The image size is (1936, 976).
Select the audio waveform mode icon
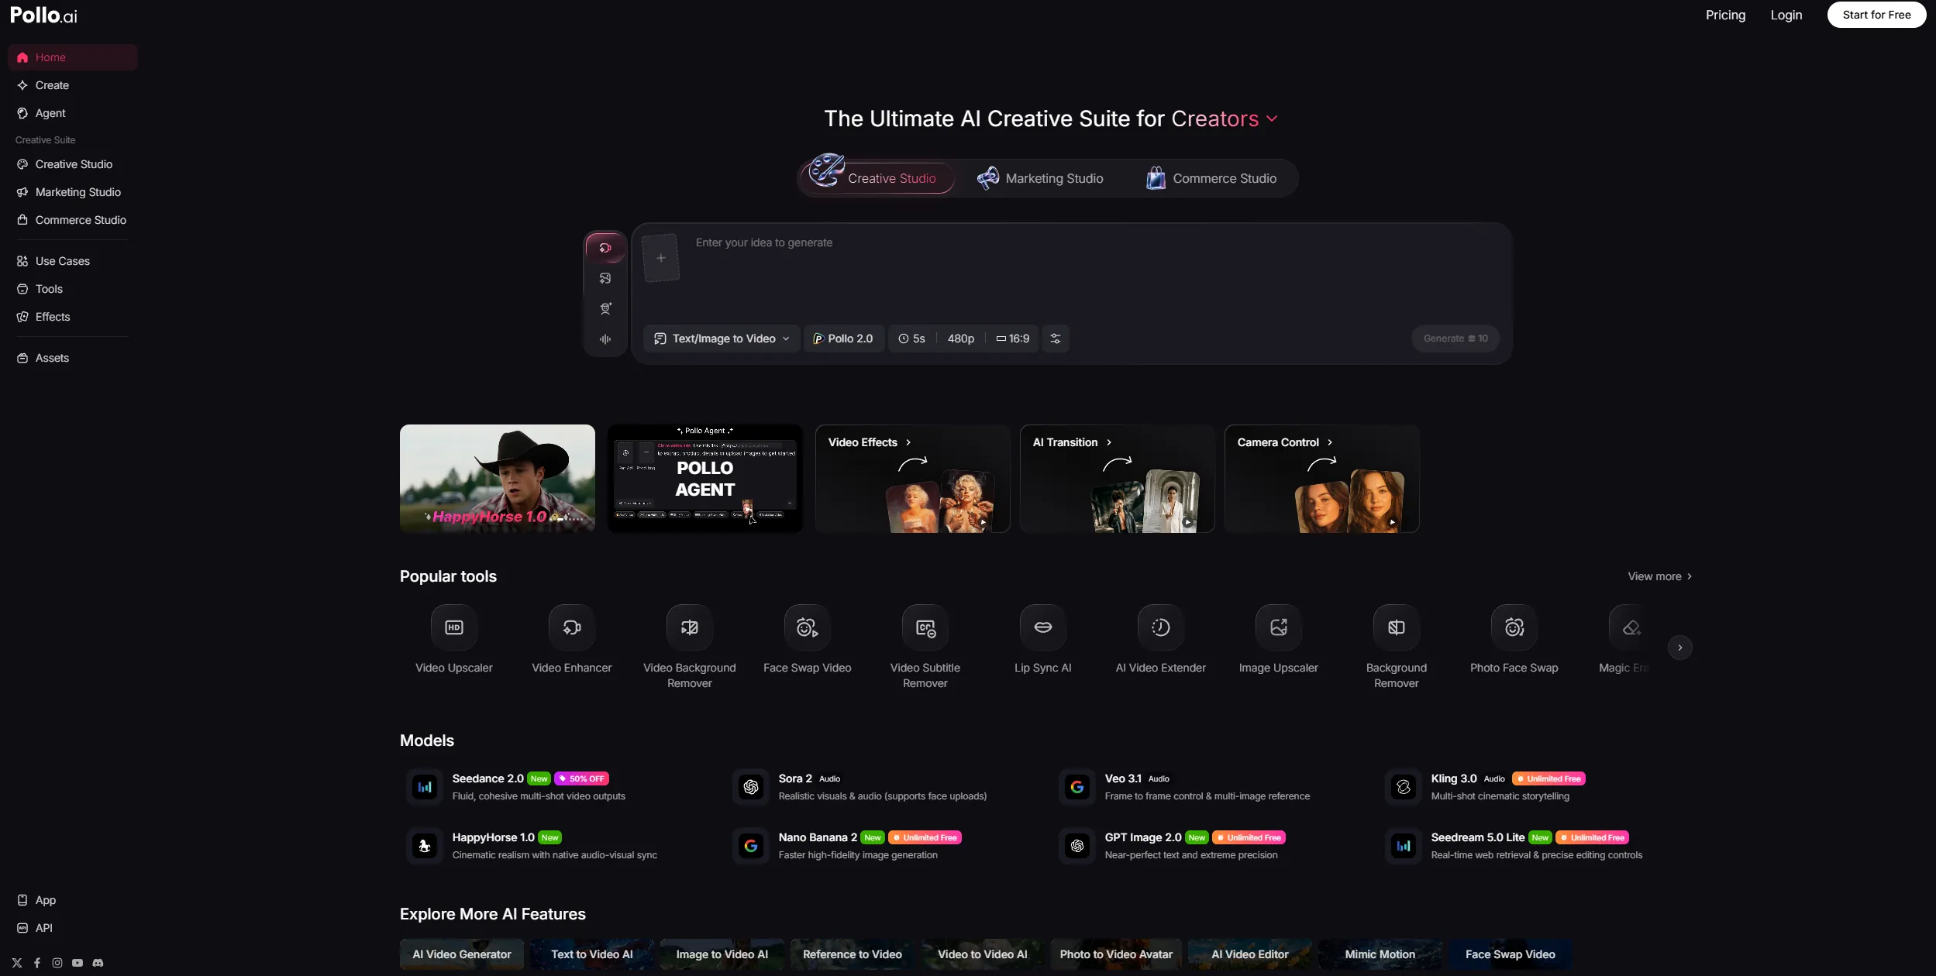(605, 339)
